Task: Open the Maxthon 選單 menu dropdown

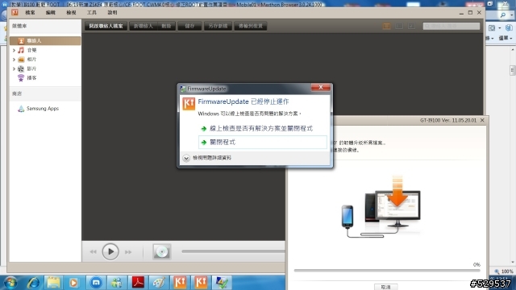Action: 506,38
